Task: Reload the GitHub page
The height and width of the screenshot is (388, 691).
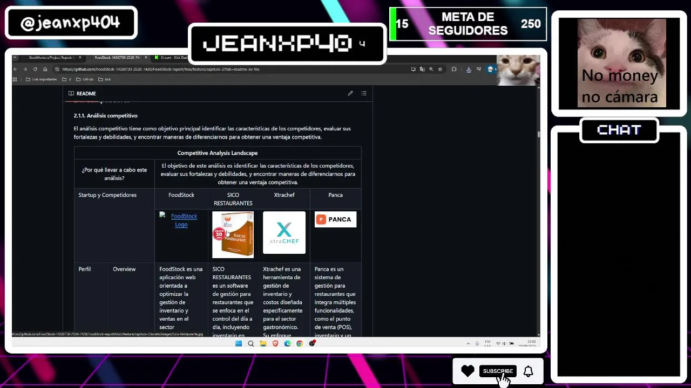Action: (x=35, y=69)
